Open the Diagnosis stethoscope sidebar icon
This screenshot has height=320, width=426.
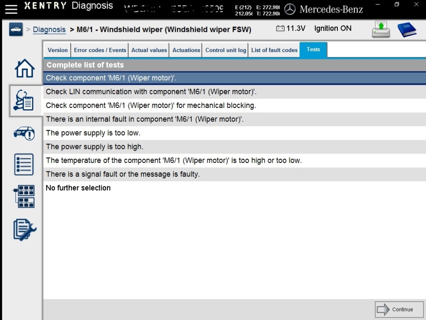[24, 100]
